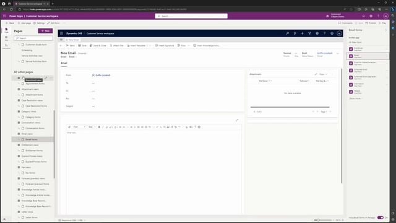Click Edit form in the command bar
This screenshot has height=223, width=396.
pos(53,23)
